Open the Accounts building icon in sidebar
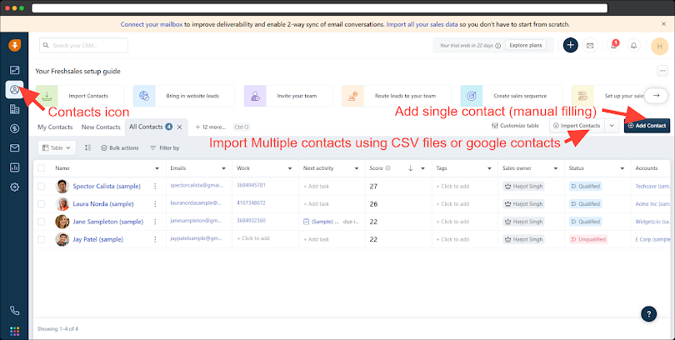This screenshot has width=675, height=340. pyautogui.click(x=14, y=109)
